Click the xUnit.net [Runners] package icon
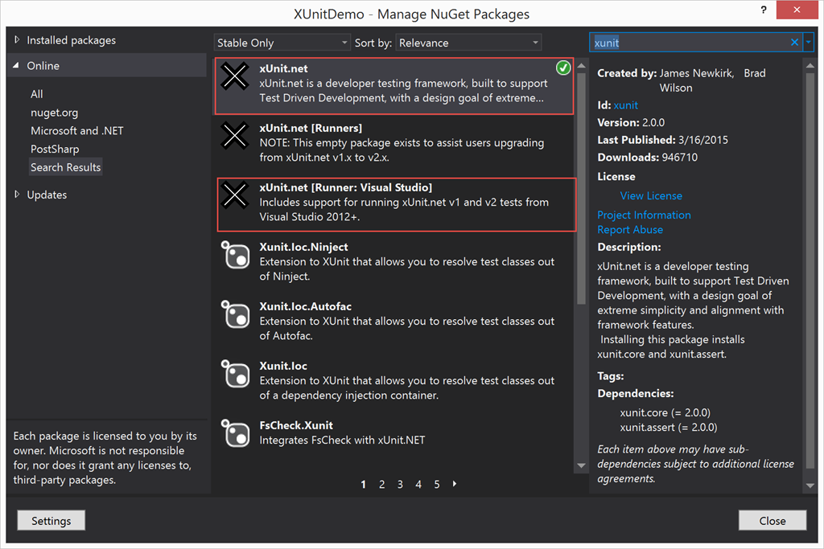This screenshot has height=549, width=824. coord(235,136)
